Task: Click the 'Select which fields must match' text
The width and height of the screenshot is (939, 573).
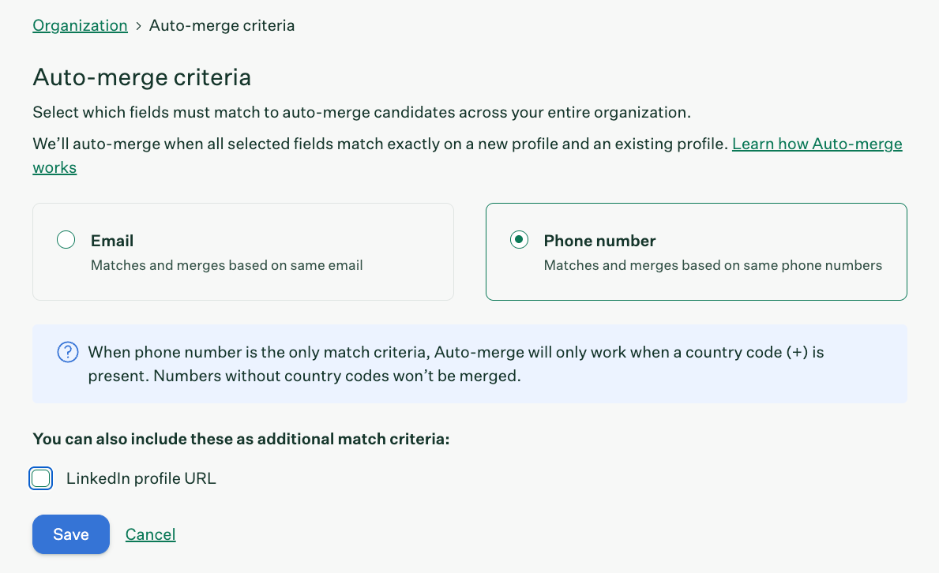Action: [361, 112]
